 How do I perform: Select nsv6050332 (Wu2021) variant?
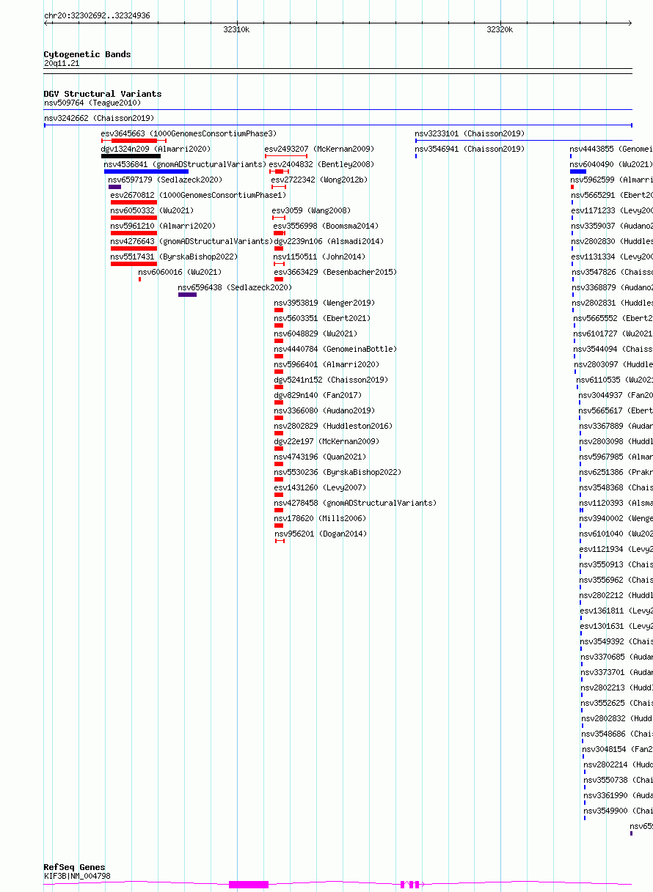coord(152,211)
